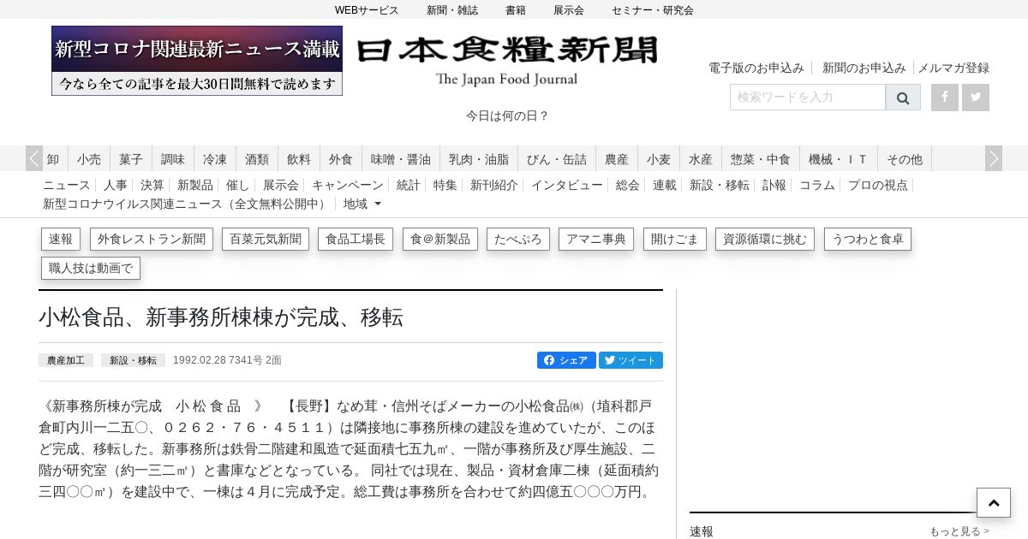This screenshot has width=1028, height=539.
Task: Open プロの視点 in sub navigation
Action: [x=878, y=185]
